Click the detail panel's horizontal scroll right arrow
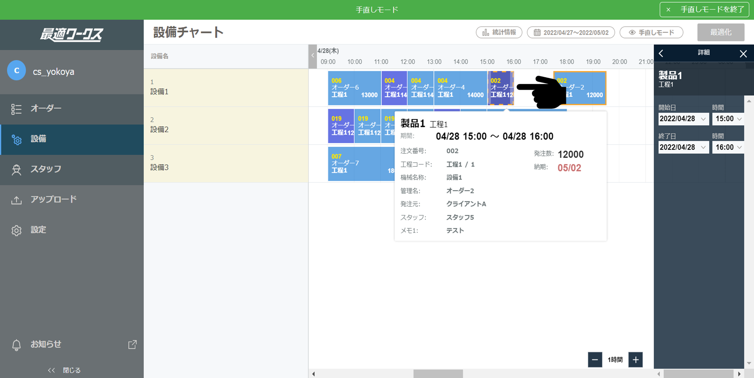 click(739, 374)
